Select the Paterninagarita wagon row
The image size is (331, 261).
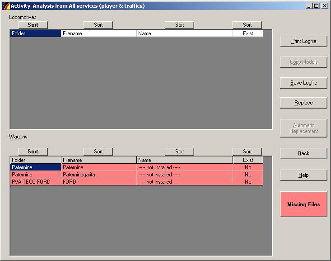(x=99, y=175)
